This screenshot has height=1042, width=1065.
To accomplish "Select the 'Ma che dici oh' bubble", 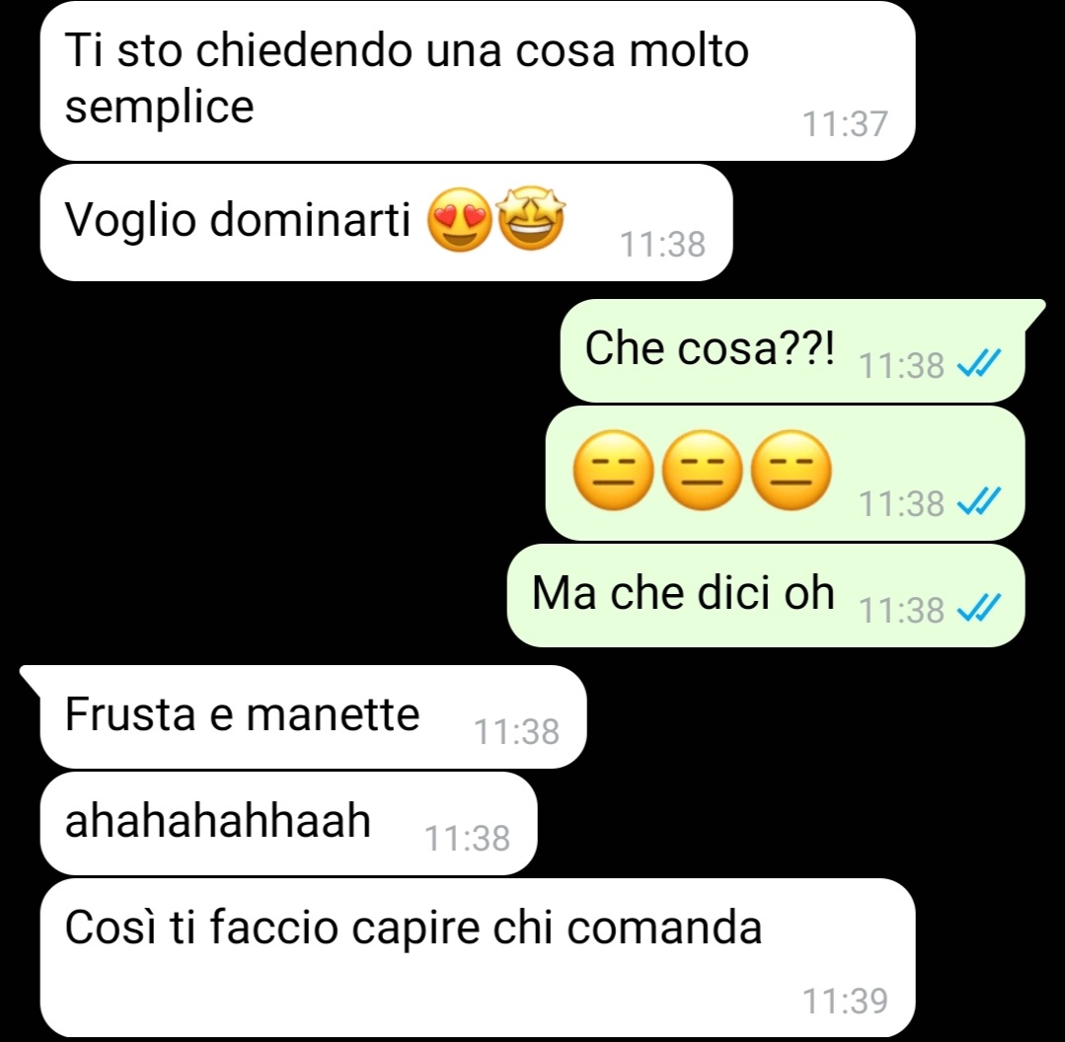I will tap(766, 595).
